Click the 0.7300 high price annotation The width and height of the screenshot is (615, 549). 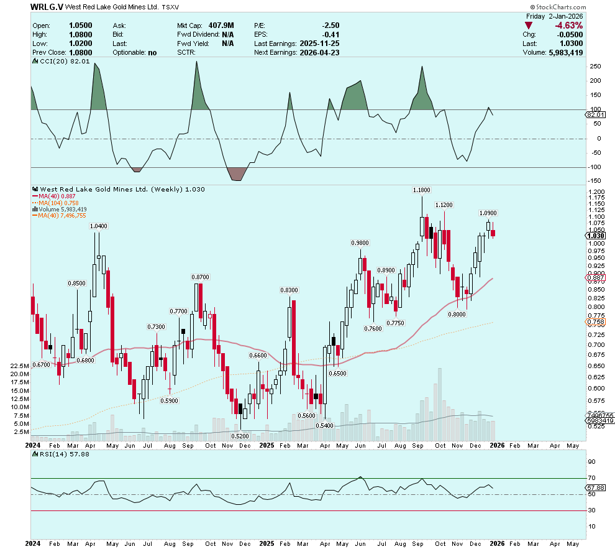pyautogui.click(x=156, y=326)
